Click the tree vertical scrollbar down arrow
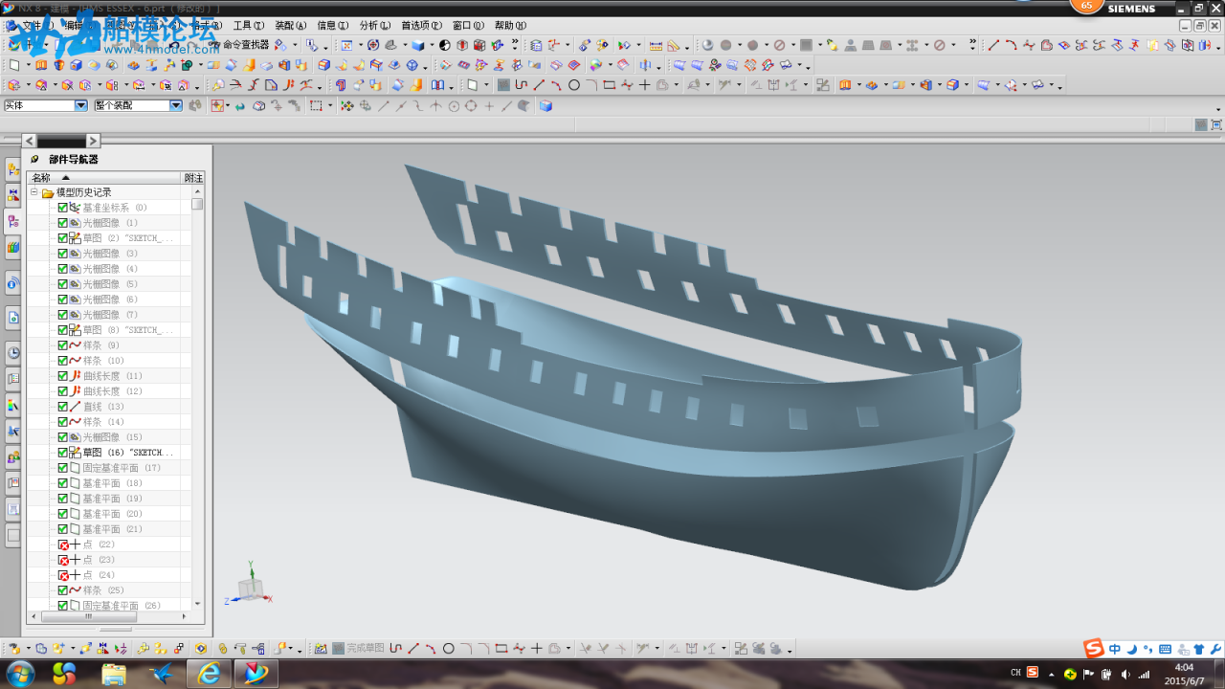The height and width of the screenshot is (689, 1225). click(x=197, y=604)
